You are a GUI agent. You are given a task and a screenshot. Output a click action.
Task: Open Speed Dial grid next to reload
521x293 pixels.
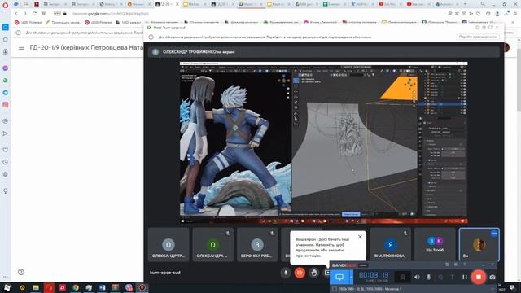[x=43, y=14]
